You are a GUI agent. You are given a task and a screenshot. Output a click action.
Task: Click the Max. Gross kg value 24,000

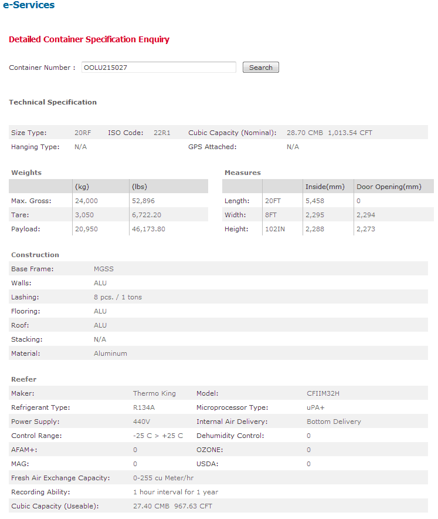click(x=86, y=201)
